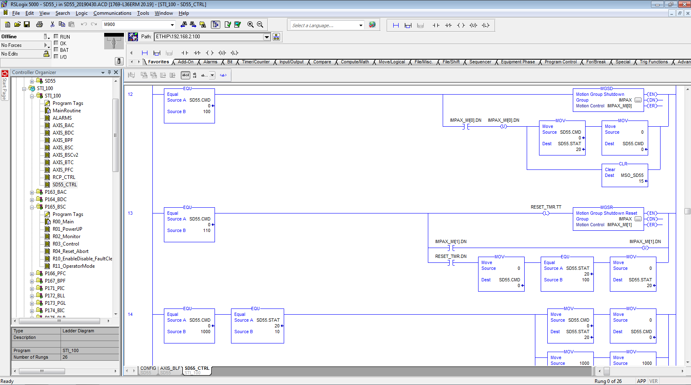Viewport: 691px width, 385px height.
Task: Click the Open file folder icon
Action: point(17,25)
